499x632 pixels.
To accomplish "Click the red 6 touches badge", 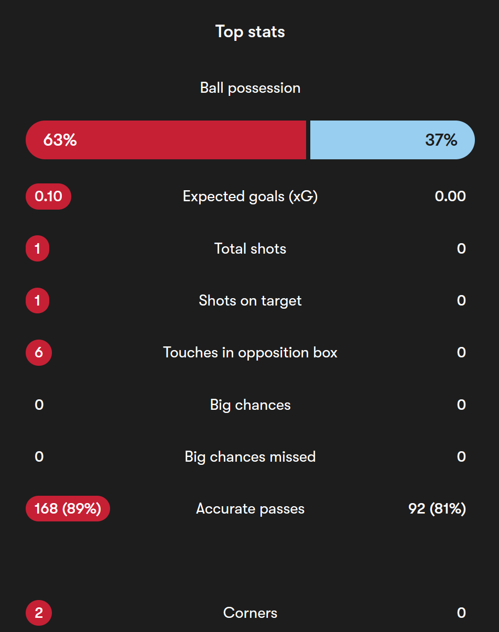I will tap(39, 352).
